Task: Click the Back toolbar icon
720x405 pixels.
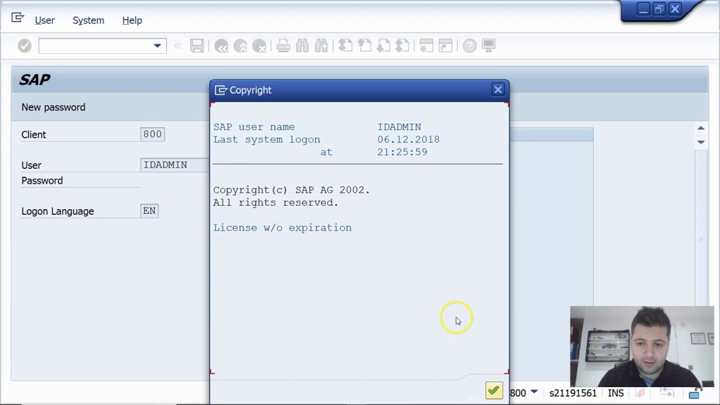Action: pos(221,46)
